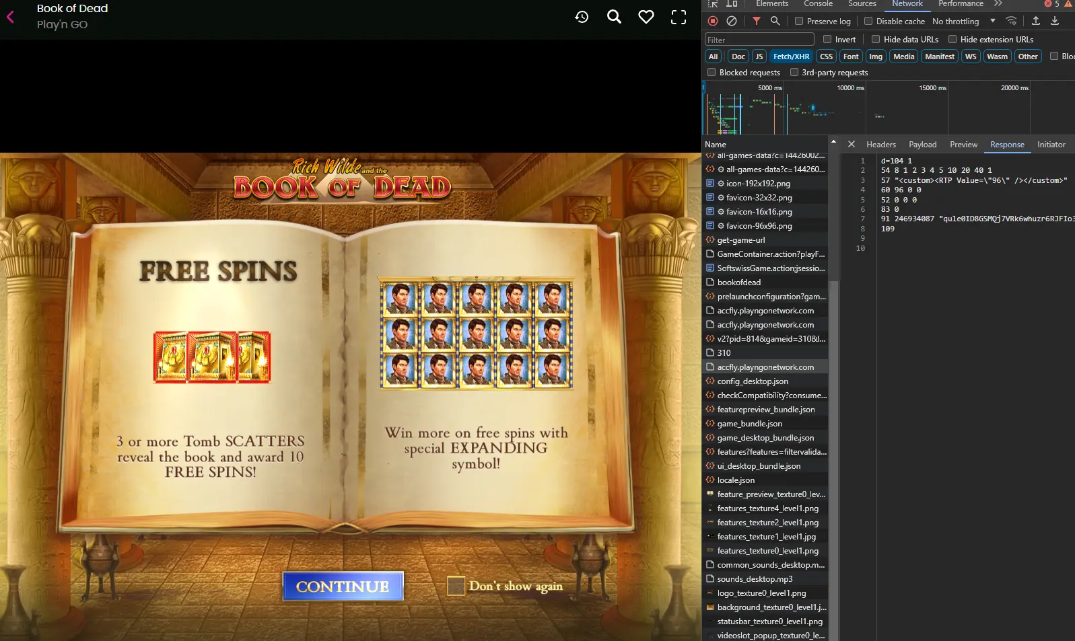The image size is (1075, 641).
Task: Open the Initiator tab
Action: click(x=1051, y=145)
